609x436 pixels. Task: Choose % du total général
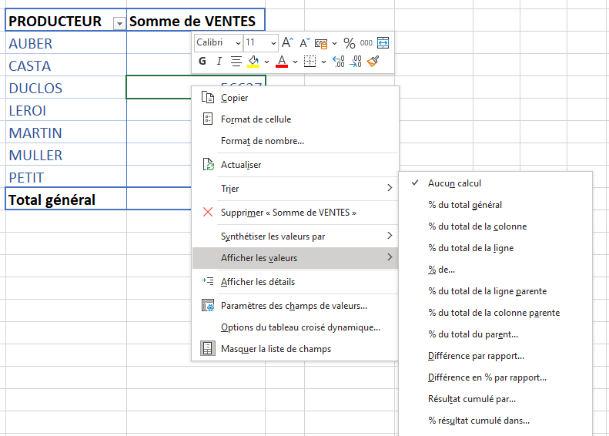(465, 205)
